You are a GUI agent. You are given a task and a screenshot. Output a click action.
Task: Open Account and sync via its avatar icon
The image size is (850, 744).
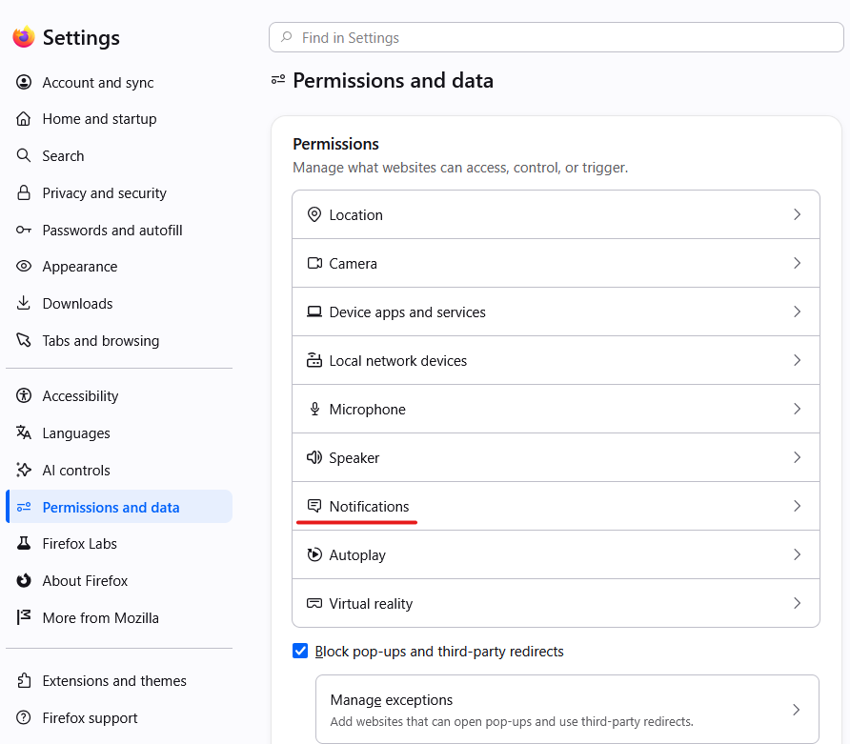click(x=23, y=82)
